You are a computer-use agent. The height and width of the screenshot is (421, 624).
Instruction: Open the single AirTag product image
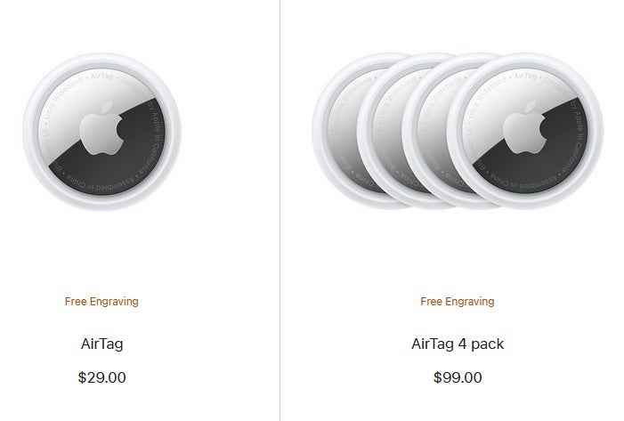click(x=101, y=132)
